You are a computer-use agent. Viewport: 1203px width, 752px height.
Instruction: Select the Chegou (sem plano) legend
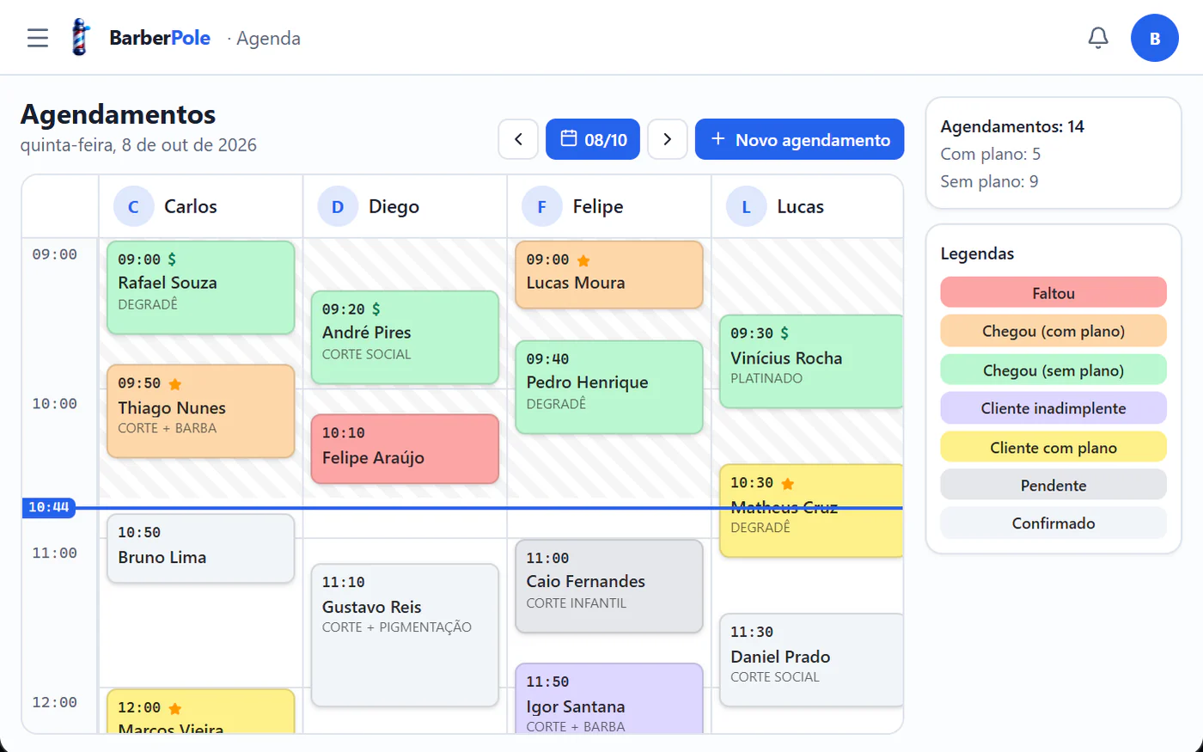(x=1053, y=370)
